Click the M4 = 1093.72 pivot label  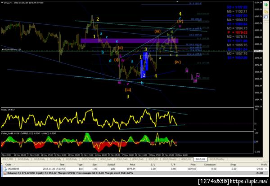pyautogui.click(x=237, y=20)
